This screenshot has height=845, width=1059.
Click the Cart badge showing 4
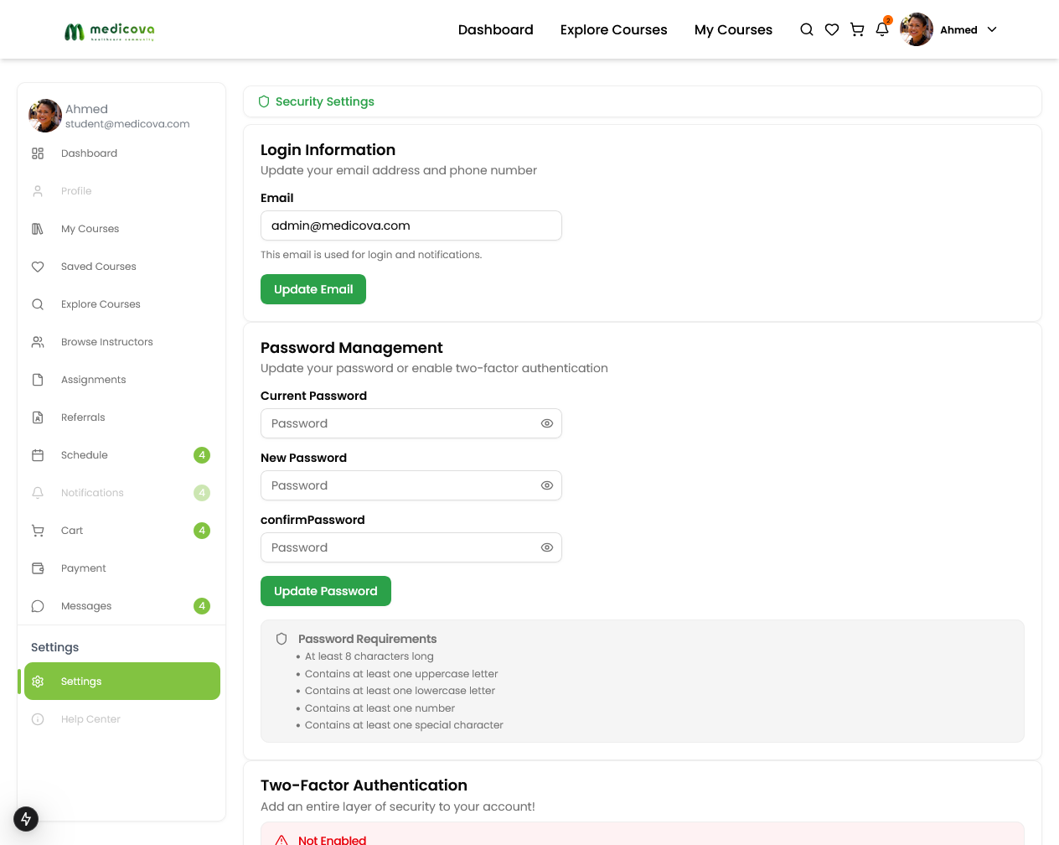coord(202,531)
